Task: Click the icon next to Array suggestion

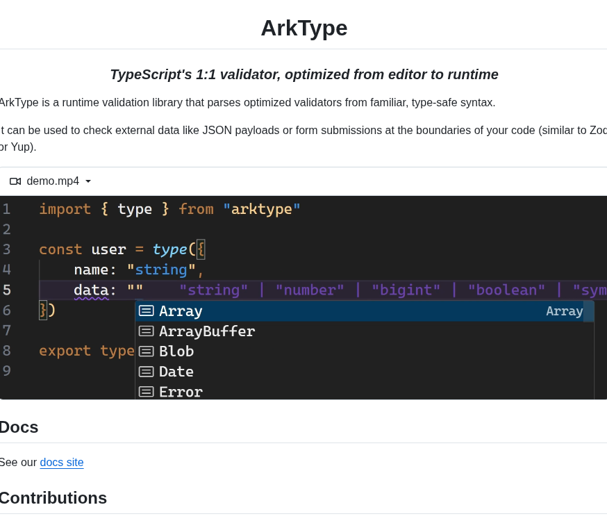Action: [x=147, y=311]
